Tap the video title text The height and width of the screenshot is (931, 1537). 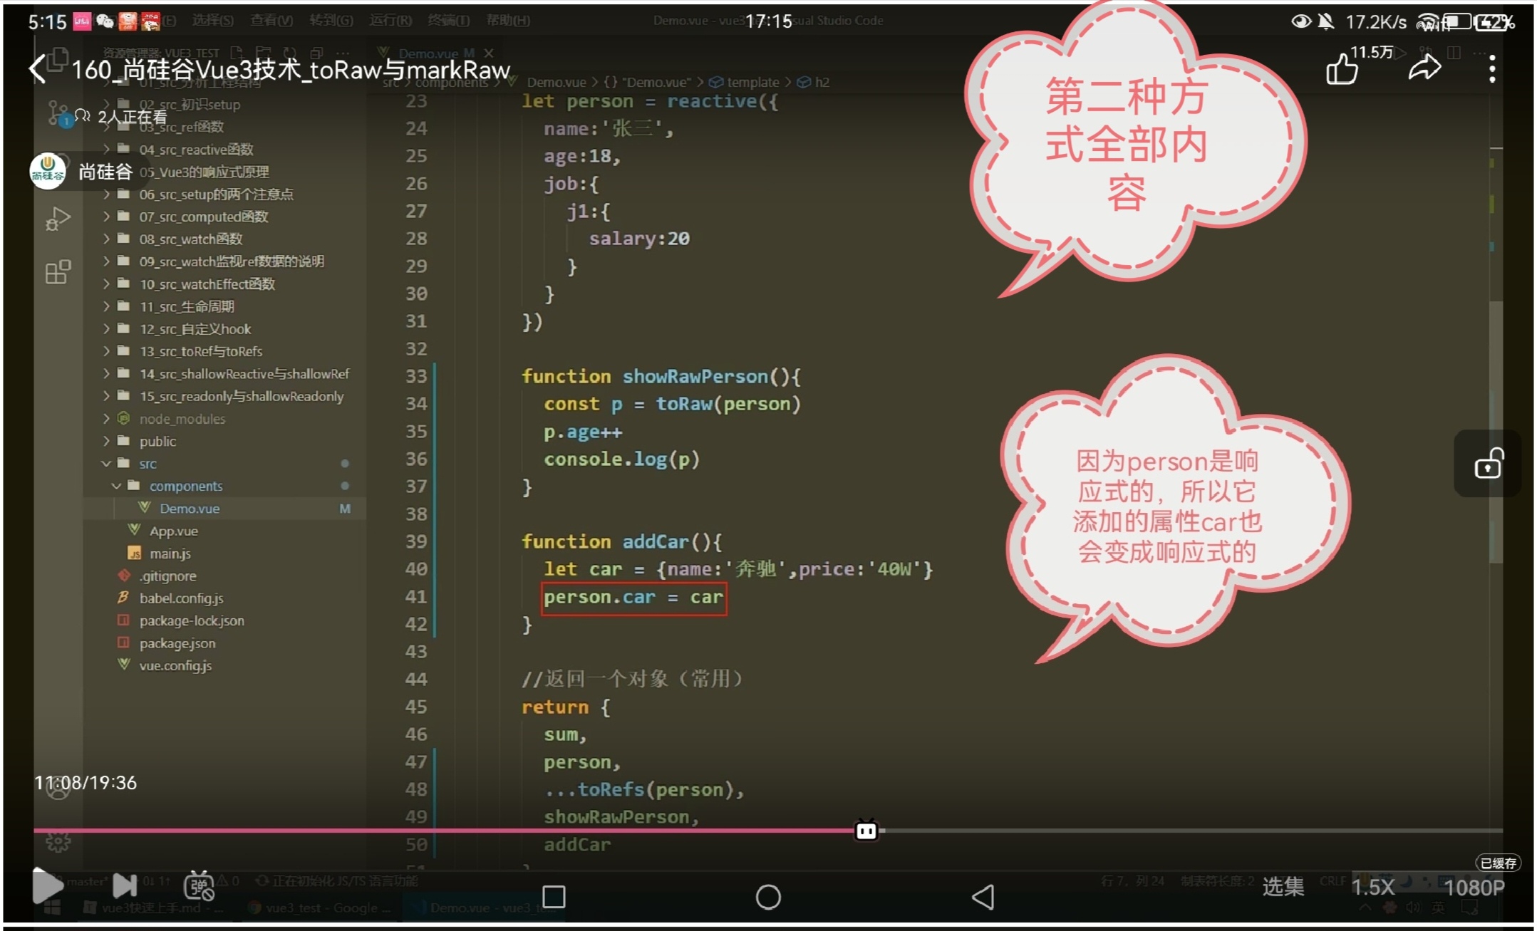pos(291,69)
